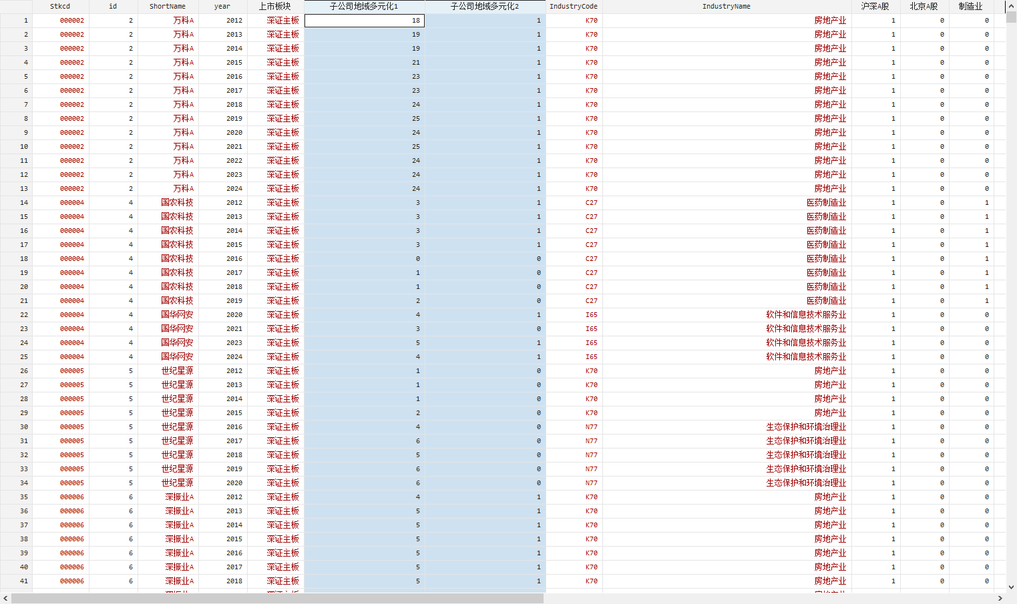
Task: Select the IndustryName column header
Action: [727, 6]
